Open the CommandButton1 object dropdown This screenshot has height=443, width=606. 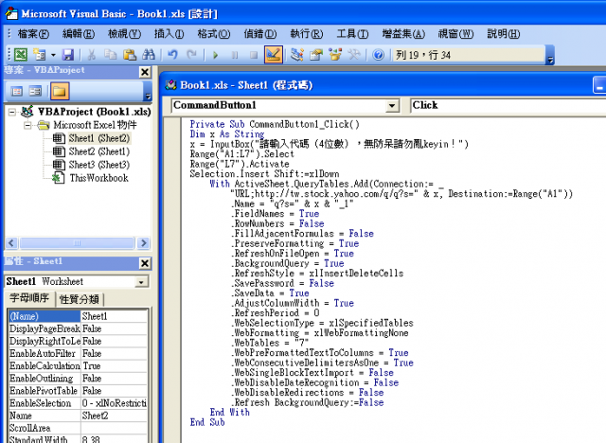[x=392, y=105]
